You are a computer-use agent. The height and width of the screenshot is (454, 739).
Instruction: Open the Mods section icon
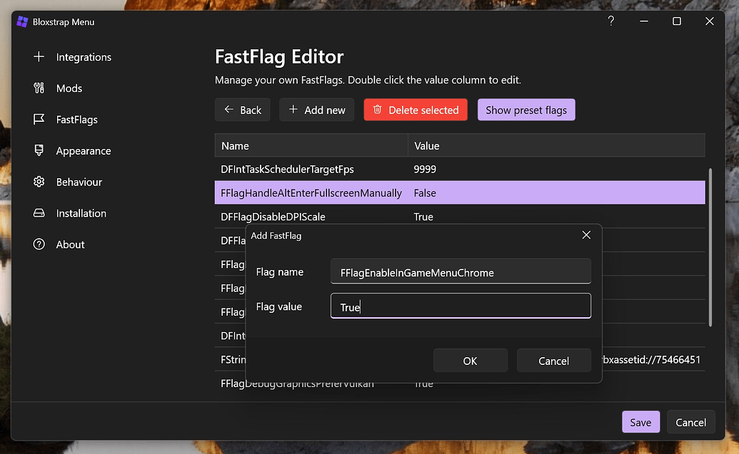(x=39, y=88)
